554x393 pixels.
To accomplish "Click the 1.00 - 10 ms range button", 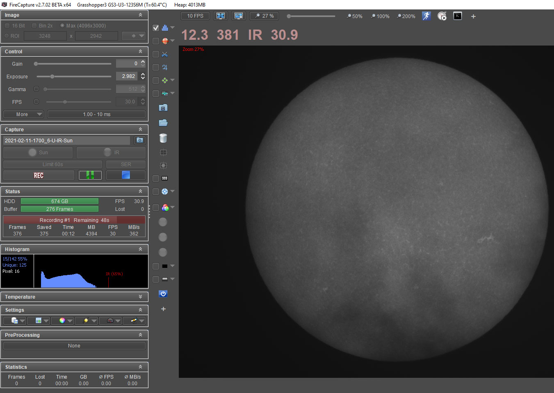I will (96, 114).
